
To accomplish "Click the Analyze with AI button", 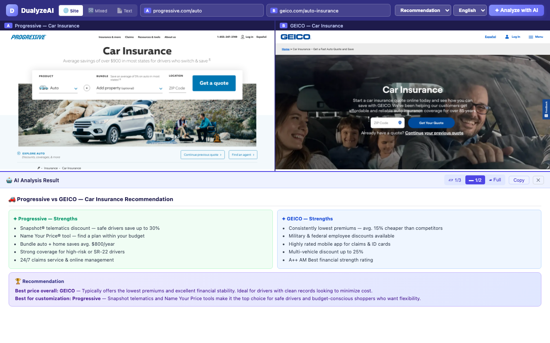I will point(516,10).
